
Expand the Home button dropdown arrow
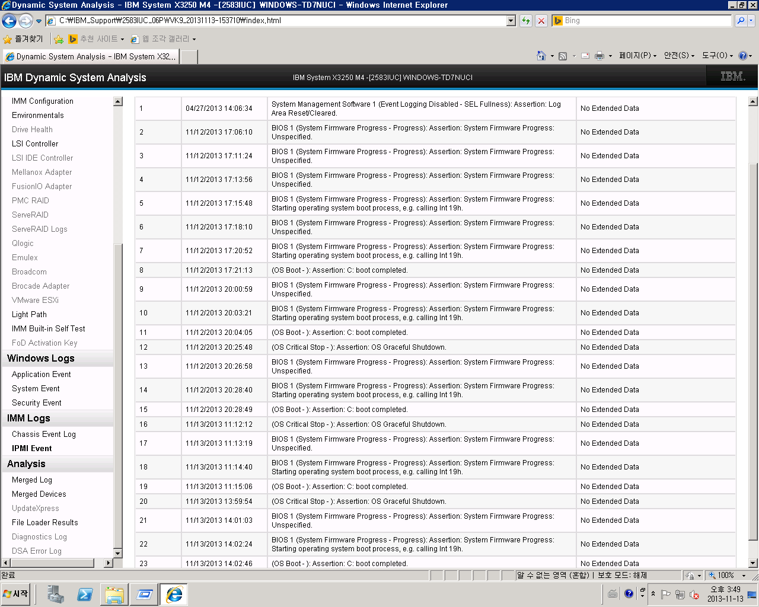[552, 56]
